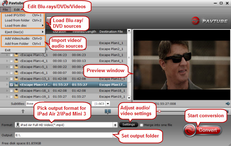
Task: Click the clapboard icon for Escape Plan>5_1
Action: (x=16, y=67)
